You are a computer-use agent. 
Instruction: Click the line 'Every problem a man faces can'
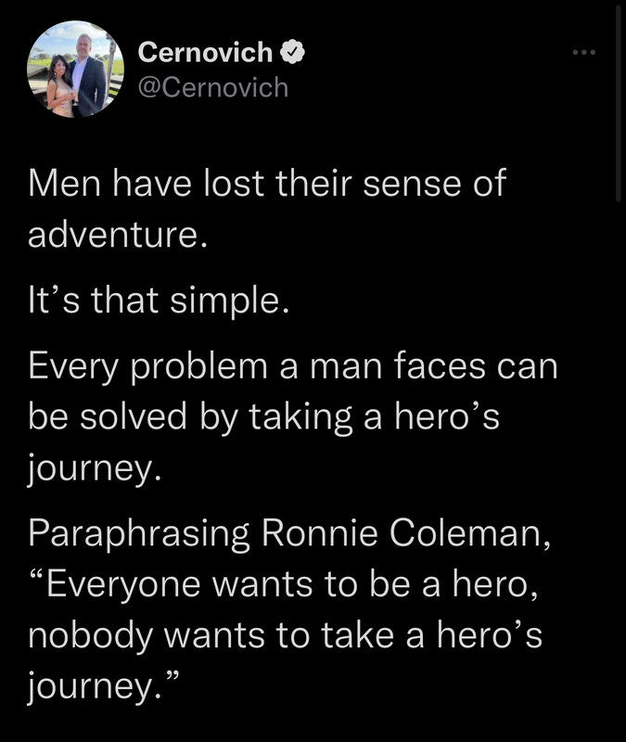click(x=293, y=365)
